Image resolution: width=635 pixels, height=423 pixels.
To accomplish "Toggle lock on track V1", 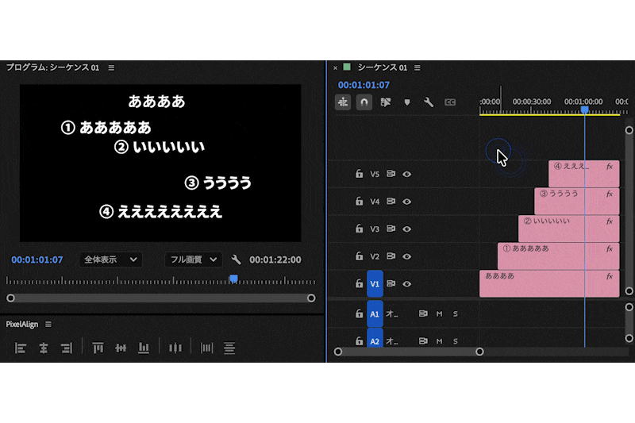I will pos(359,284).
